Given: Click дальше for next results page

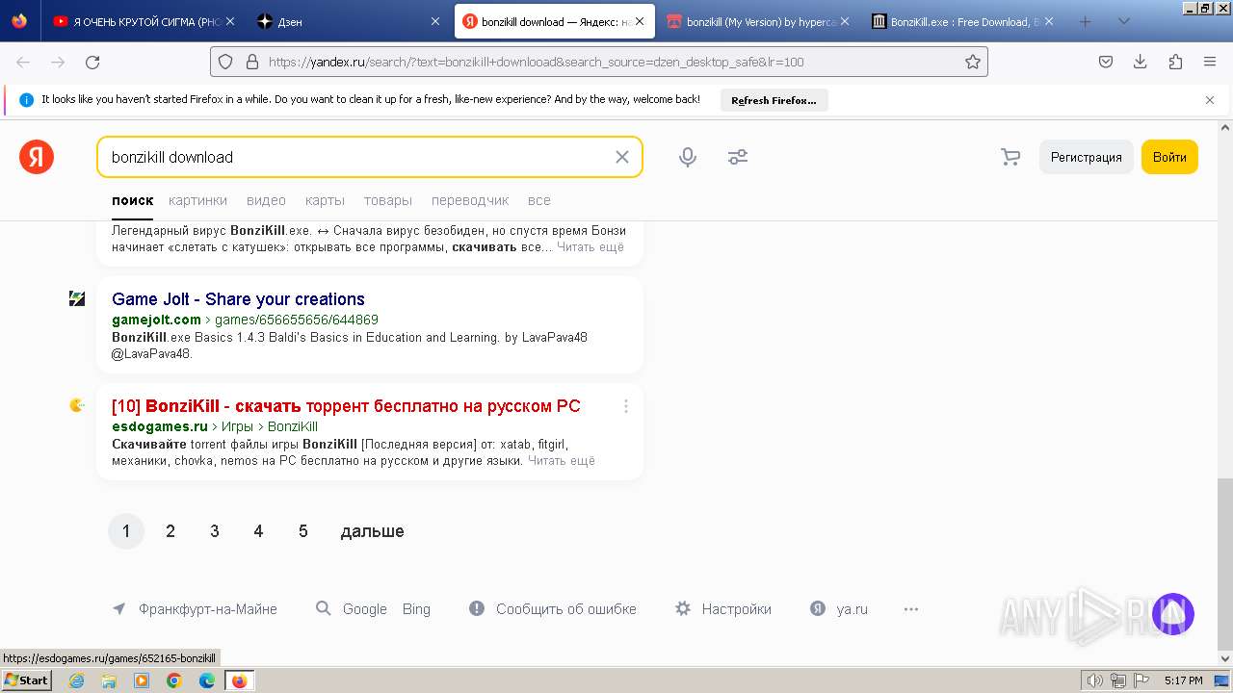Looking at the screenshot, I should point(372,531).
